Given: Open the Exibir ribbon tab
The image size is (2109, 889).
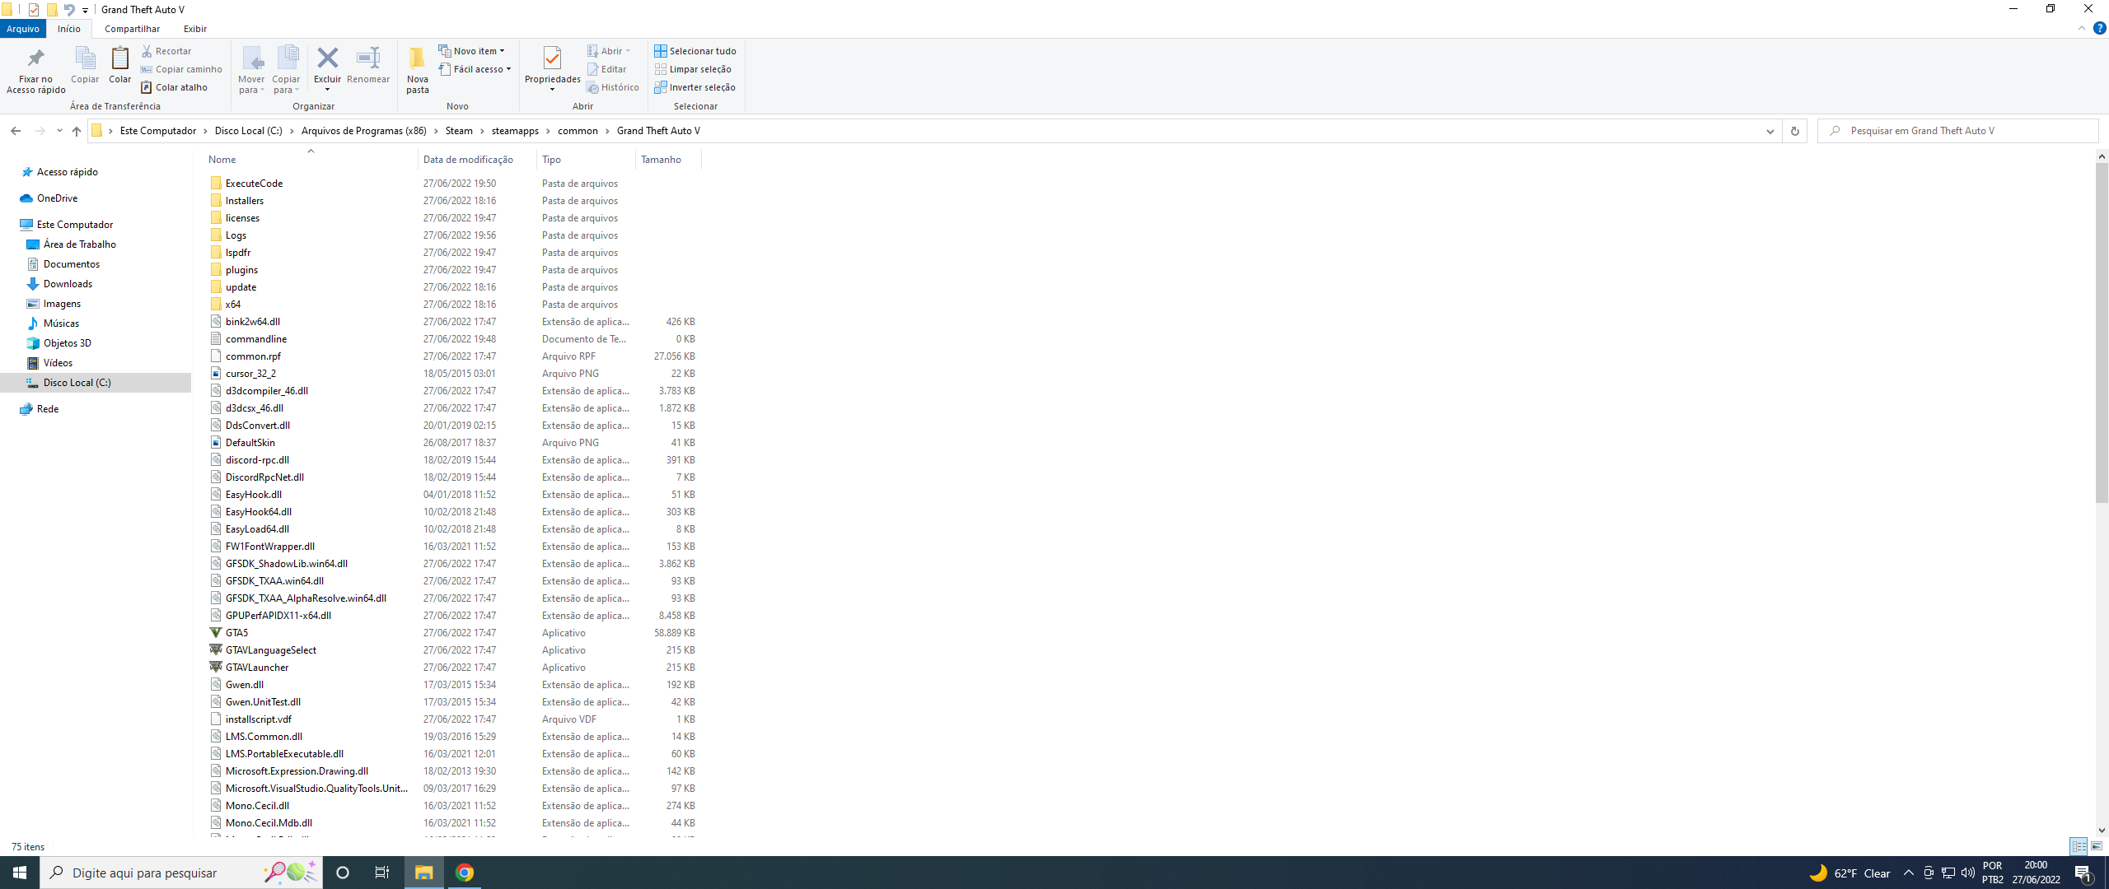Looking at the screenshot, I should [x=195, y=29].
